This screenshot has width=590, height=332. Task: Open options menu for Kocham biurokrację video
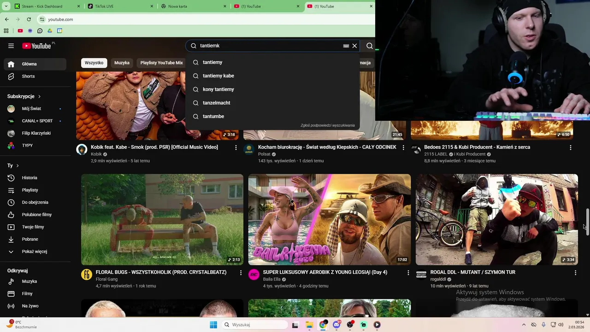coord(403,148)
